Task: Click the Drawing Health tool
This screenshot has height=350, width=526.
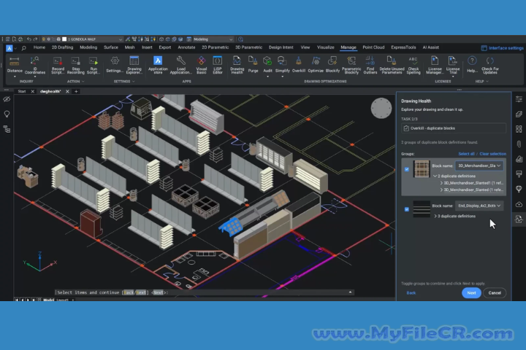Action: [x=237, y=65]
